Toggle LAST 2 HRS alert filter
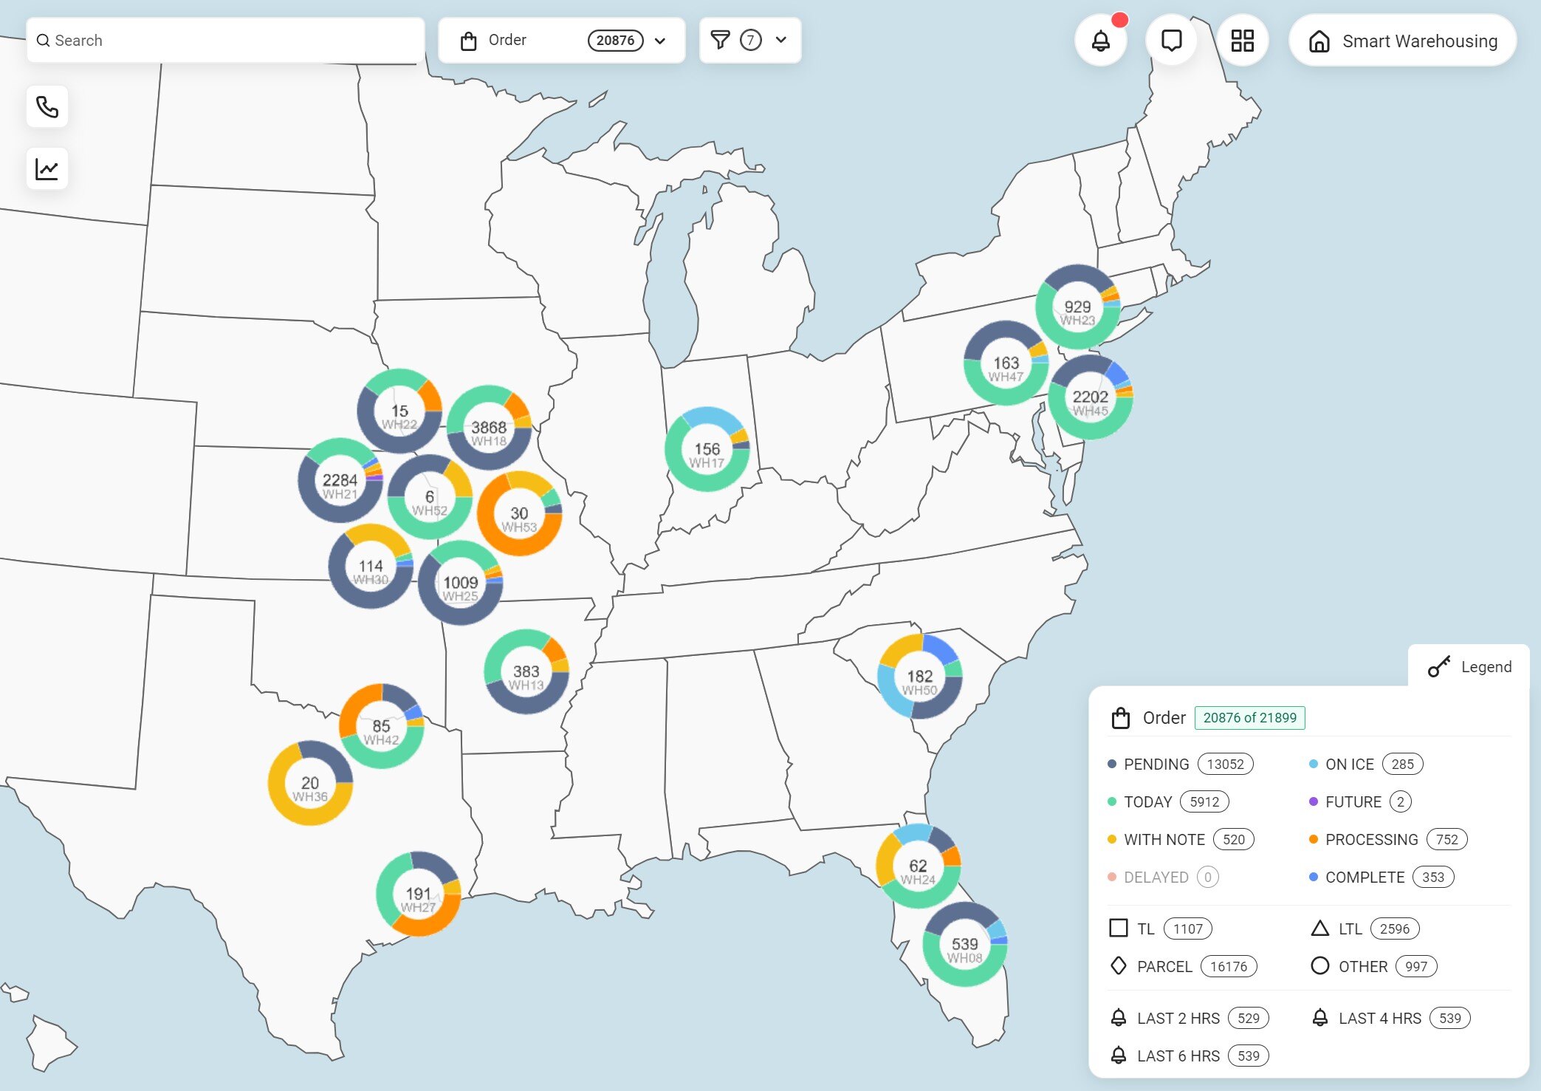Image resolution: width=1541 pixels, height=1091 pixels. pos(1178,1019)
